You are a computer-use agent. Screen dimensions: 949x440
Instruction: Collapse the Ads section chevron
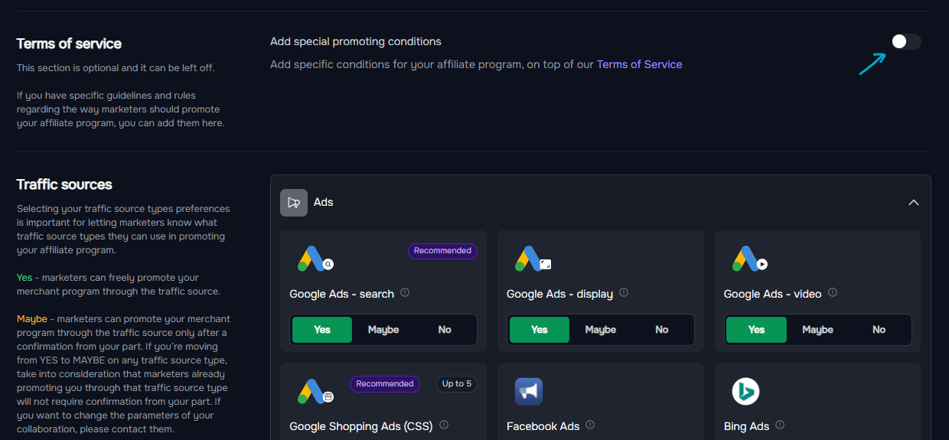pos(913,203)
